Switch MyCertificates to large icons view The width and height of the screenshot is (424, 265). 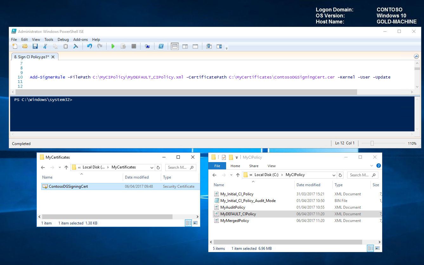[195, 223]
